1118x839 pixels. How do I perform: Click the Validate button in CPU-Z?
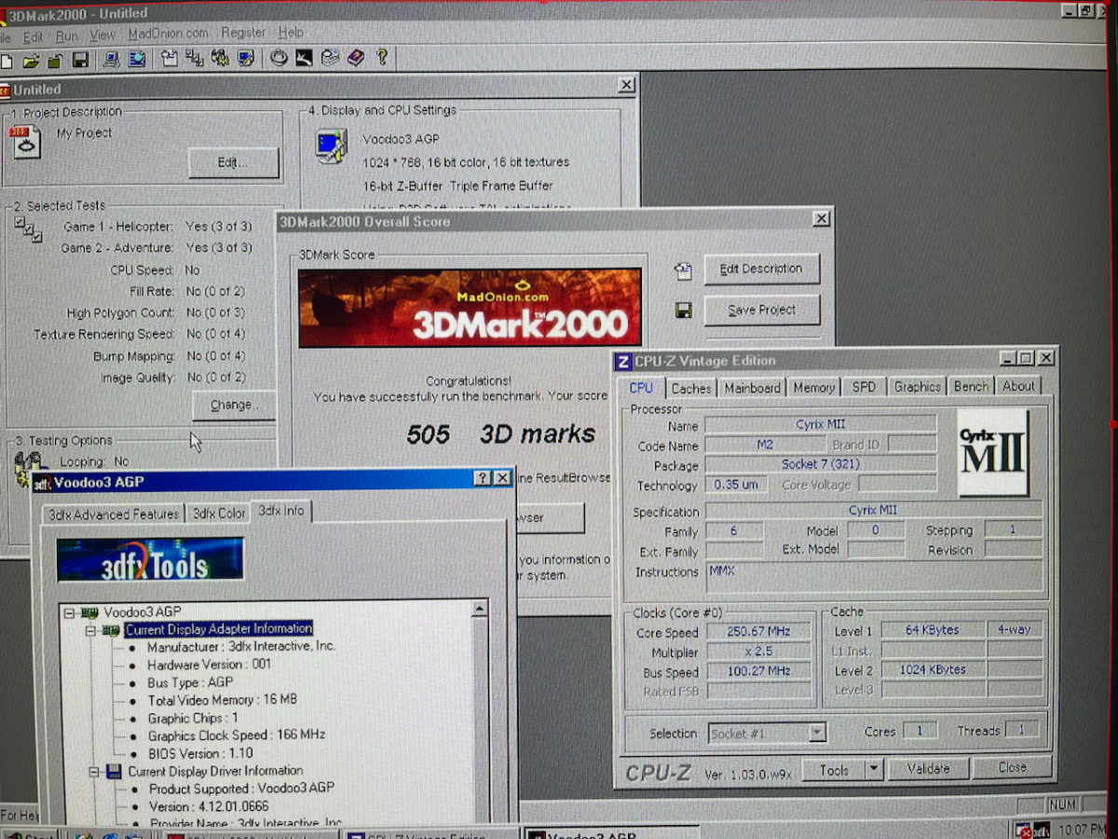(x=927, y=769)
